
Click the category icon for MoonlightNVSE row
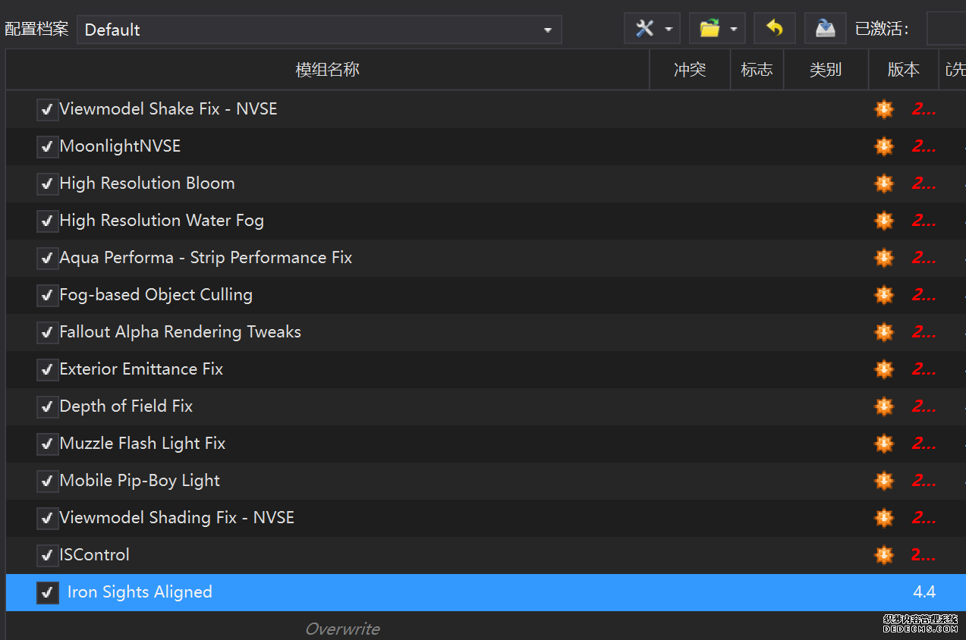[x=884, y=146]
